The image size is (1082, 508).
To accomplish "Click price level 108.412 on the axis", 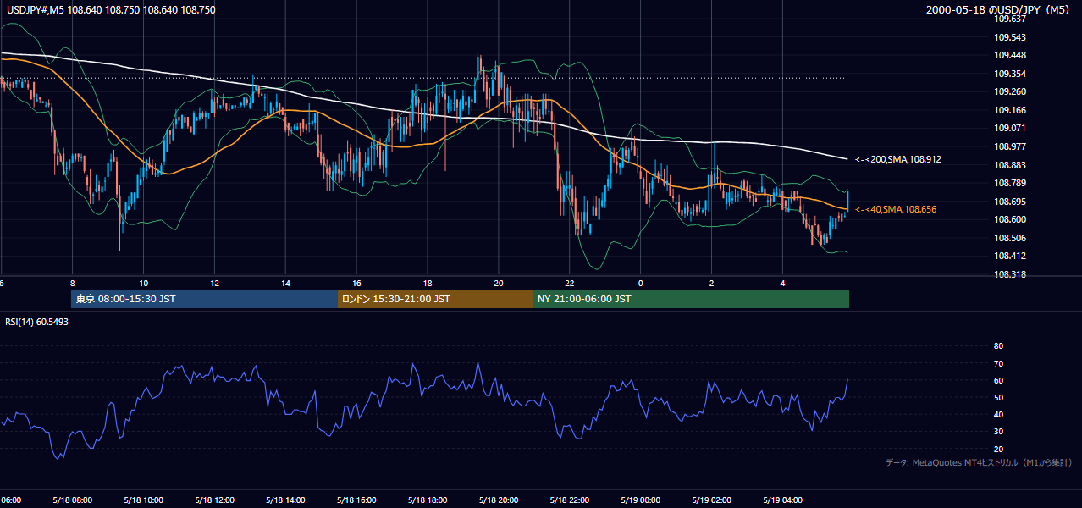I will pos(1009,256).
